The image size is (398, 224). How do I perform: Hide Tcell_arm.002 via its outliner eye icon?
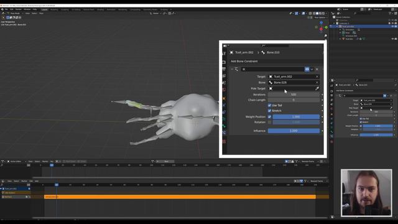[392, 26]
